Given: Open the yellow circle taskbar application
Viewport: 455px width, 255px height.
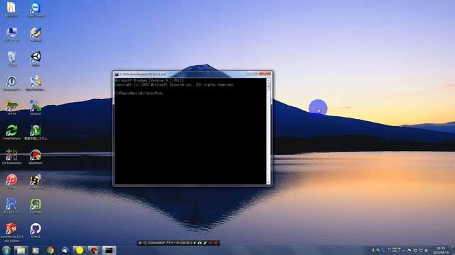Looking at the screenshot, I should 80,250.
